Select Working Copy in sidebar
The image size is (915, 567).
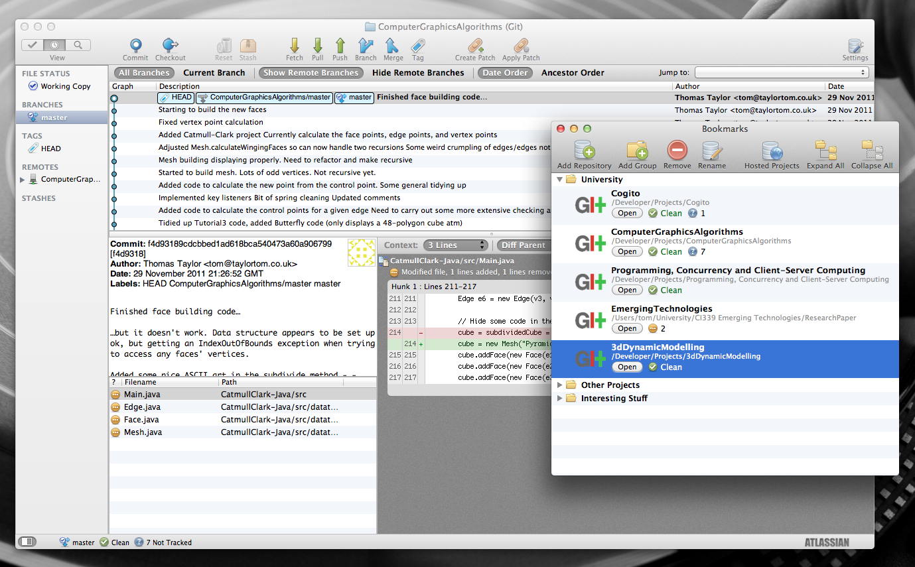coord(62,86)
